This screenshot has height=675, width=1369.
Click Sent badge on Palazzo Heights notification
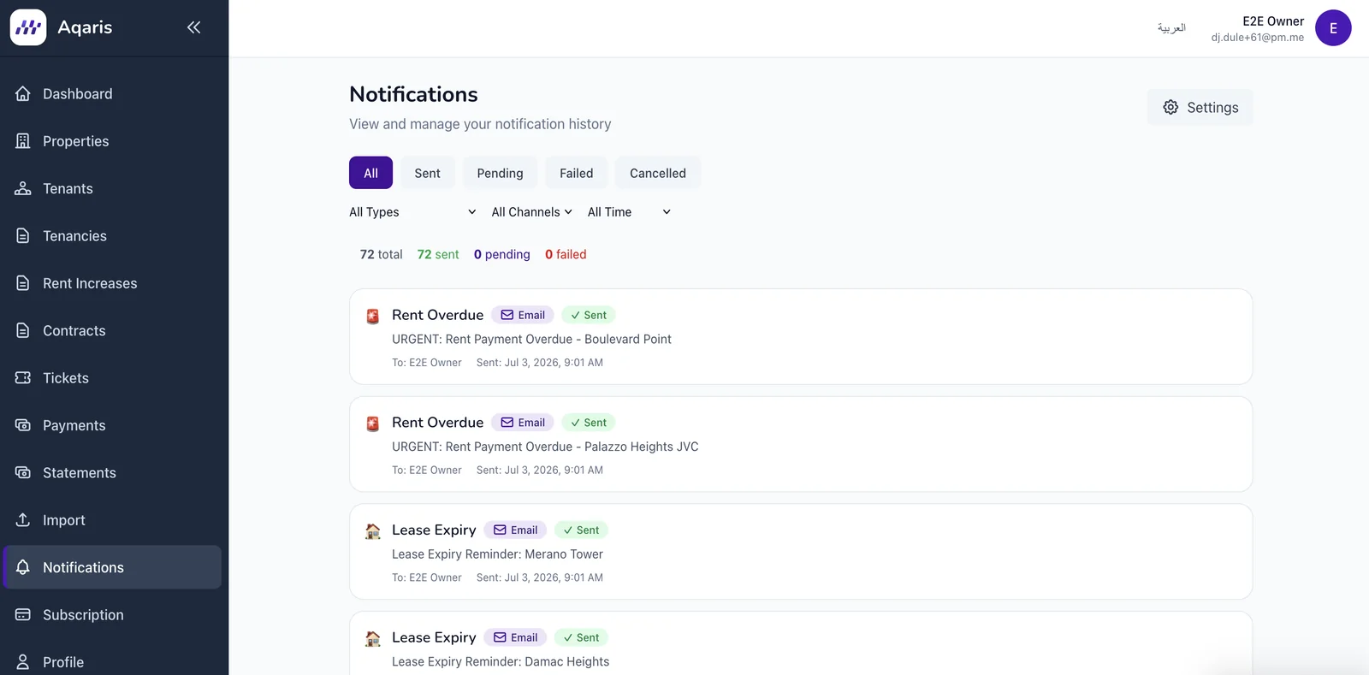[589, 423]
